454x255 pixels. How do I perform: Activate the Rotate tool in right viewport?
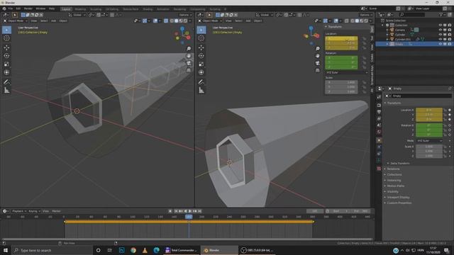point(201,56)
